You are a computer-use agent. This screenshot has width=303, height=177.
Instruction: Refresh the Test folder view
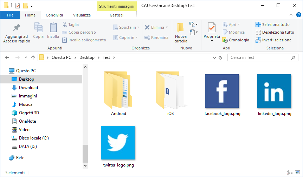click(220, 57)
